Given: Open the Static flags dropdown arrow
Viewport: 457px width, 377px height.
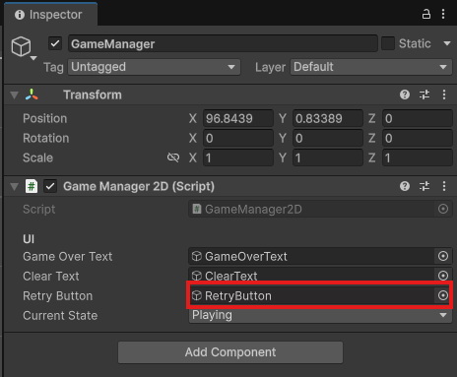Looking at the screenshot, I should tap(447, 43).
